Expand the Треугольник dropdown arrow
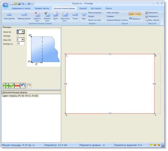This screenshot has height=151, width=168. (9, 20)
